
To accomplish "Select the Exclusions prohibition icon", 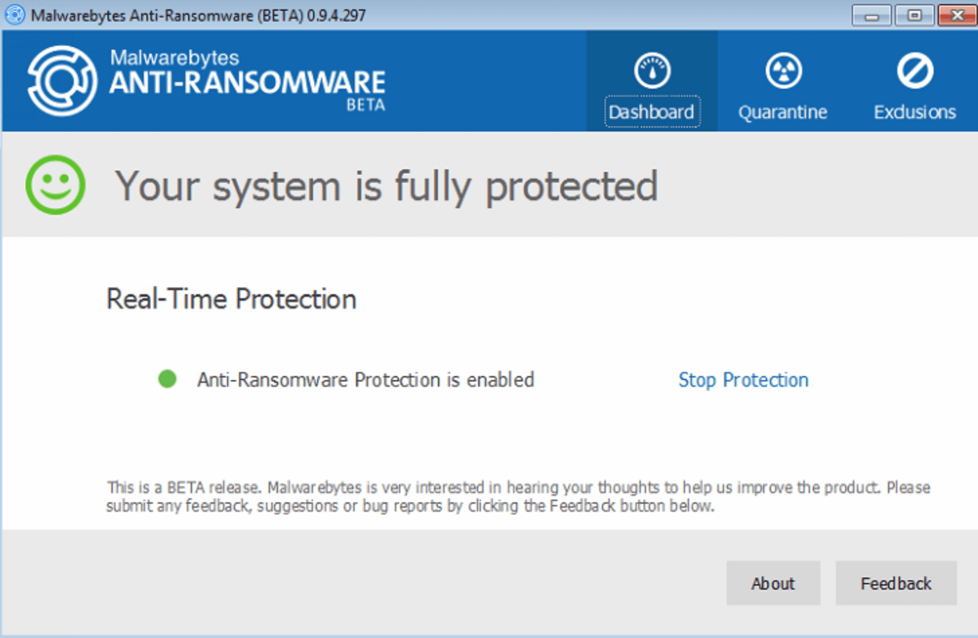I will point(914,69).
